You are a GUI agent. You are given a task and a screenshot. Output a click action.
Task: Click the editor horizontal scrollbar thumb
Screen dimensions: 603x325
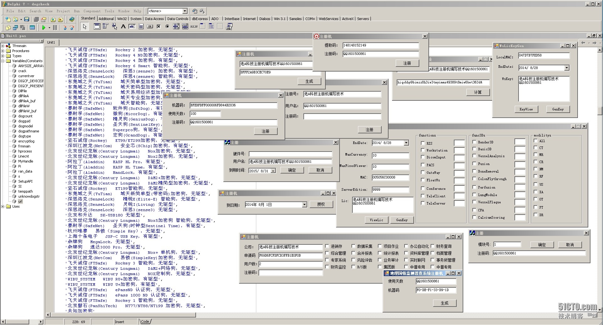tap(123, 315)
